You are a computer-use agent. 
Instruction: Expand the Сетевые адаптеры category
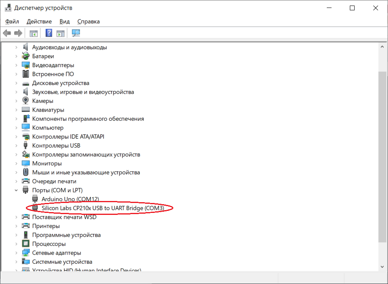16,253
